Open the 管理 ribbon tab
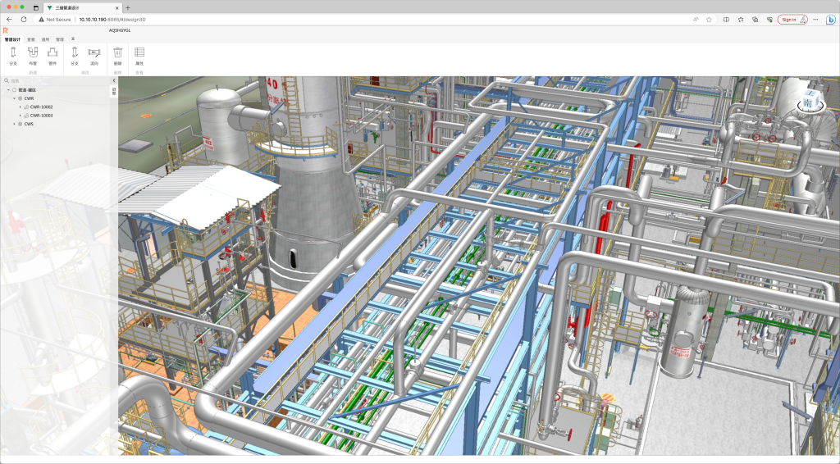The image size is (840, 464). pyautogui.click(x=59, y=39)
